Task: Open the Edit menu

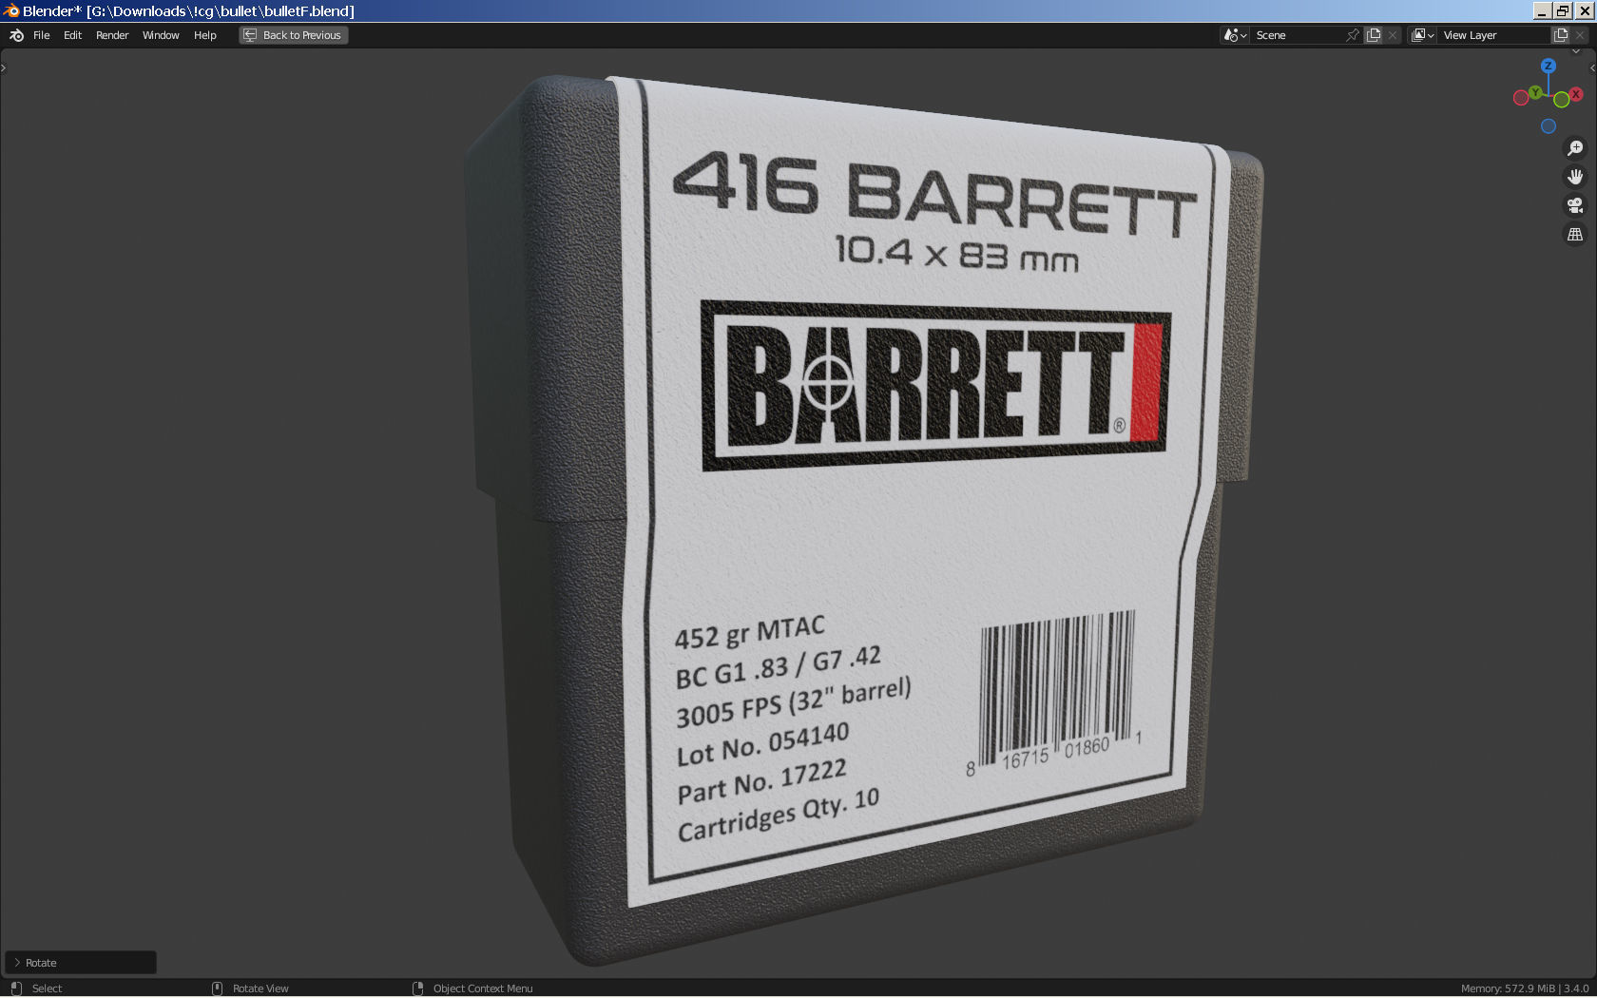Action: tap(73, 35)
